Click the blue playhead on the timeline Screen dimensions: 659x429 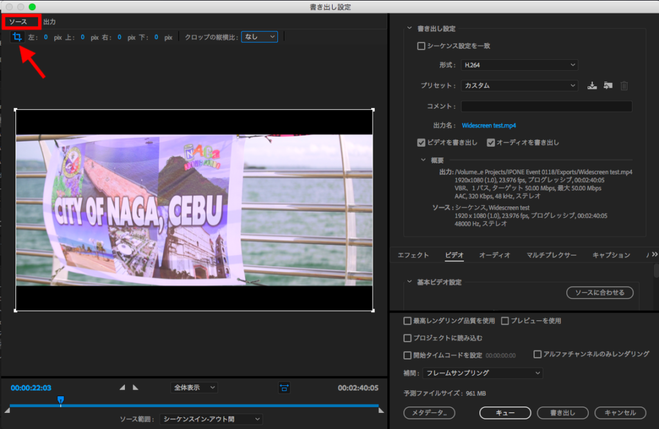tap(60, 400)
